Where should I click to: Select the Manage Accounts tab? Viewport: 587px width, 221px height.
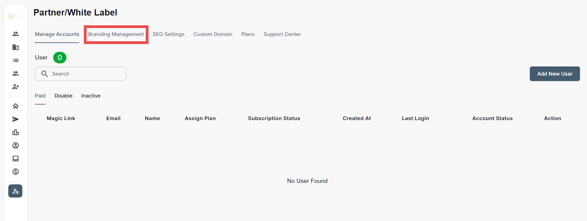pyautogui.click(x=57, y=34)
